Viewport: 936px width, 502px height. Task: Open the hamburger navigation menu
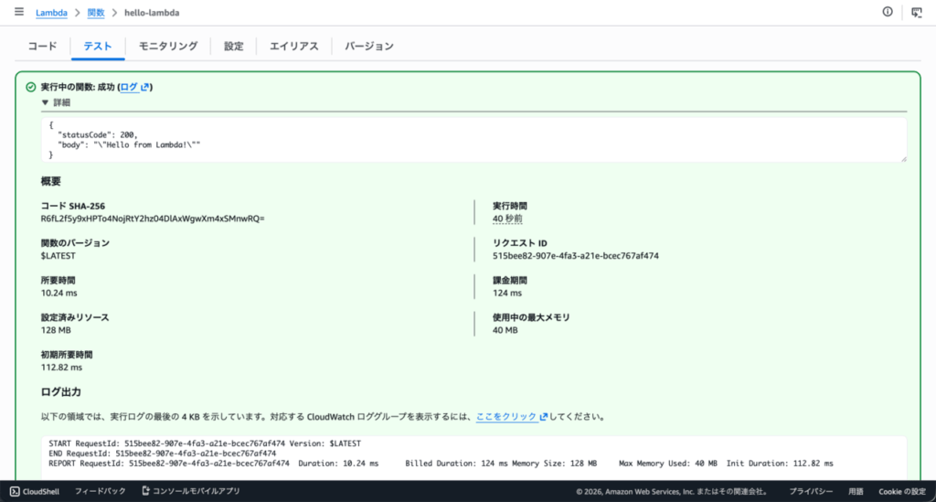(19, 12)
